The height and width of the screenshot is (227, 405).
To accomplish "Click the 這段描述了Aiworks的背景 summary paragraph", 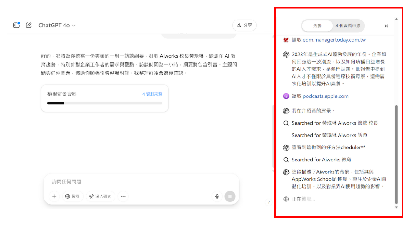I will click(339, 179).
